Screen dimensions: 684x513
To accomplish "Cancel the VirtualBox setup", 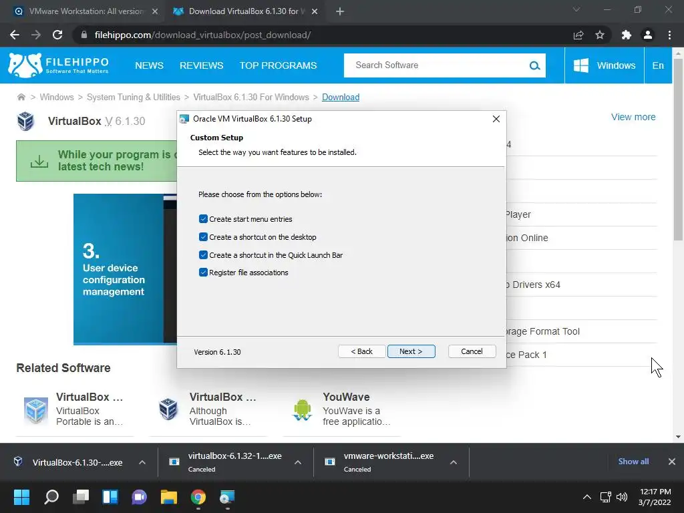I will (x=472, y=351).
